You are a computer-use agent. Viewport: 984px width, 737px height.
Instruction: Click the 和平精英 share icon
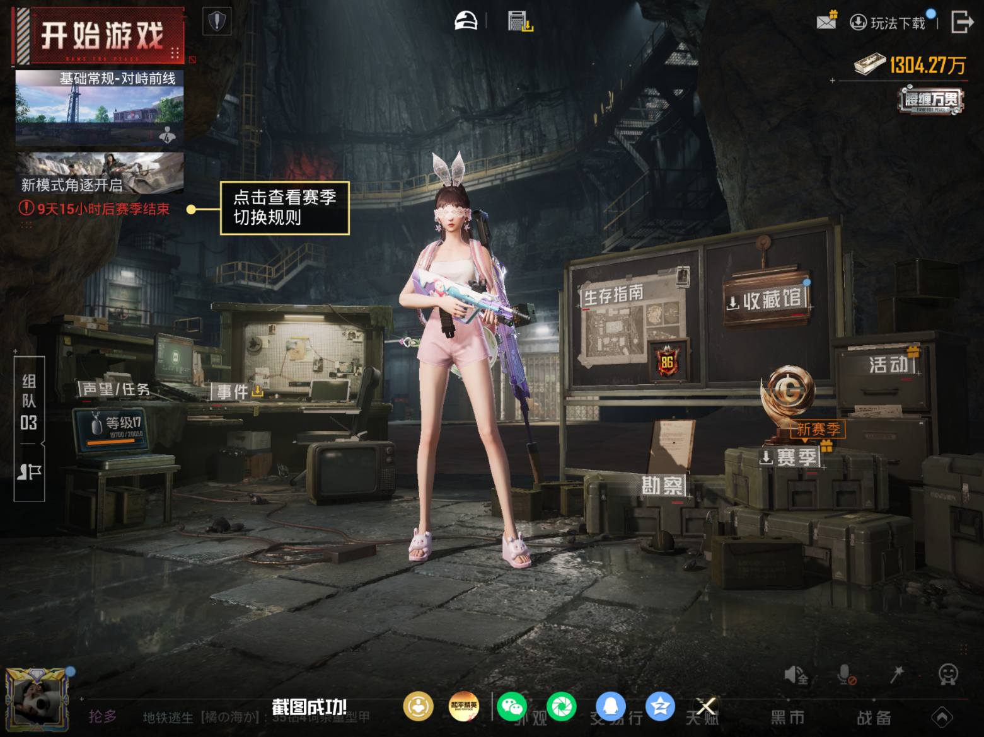coord(464,706)
